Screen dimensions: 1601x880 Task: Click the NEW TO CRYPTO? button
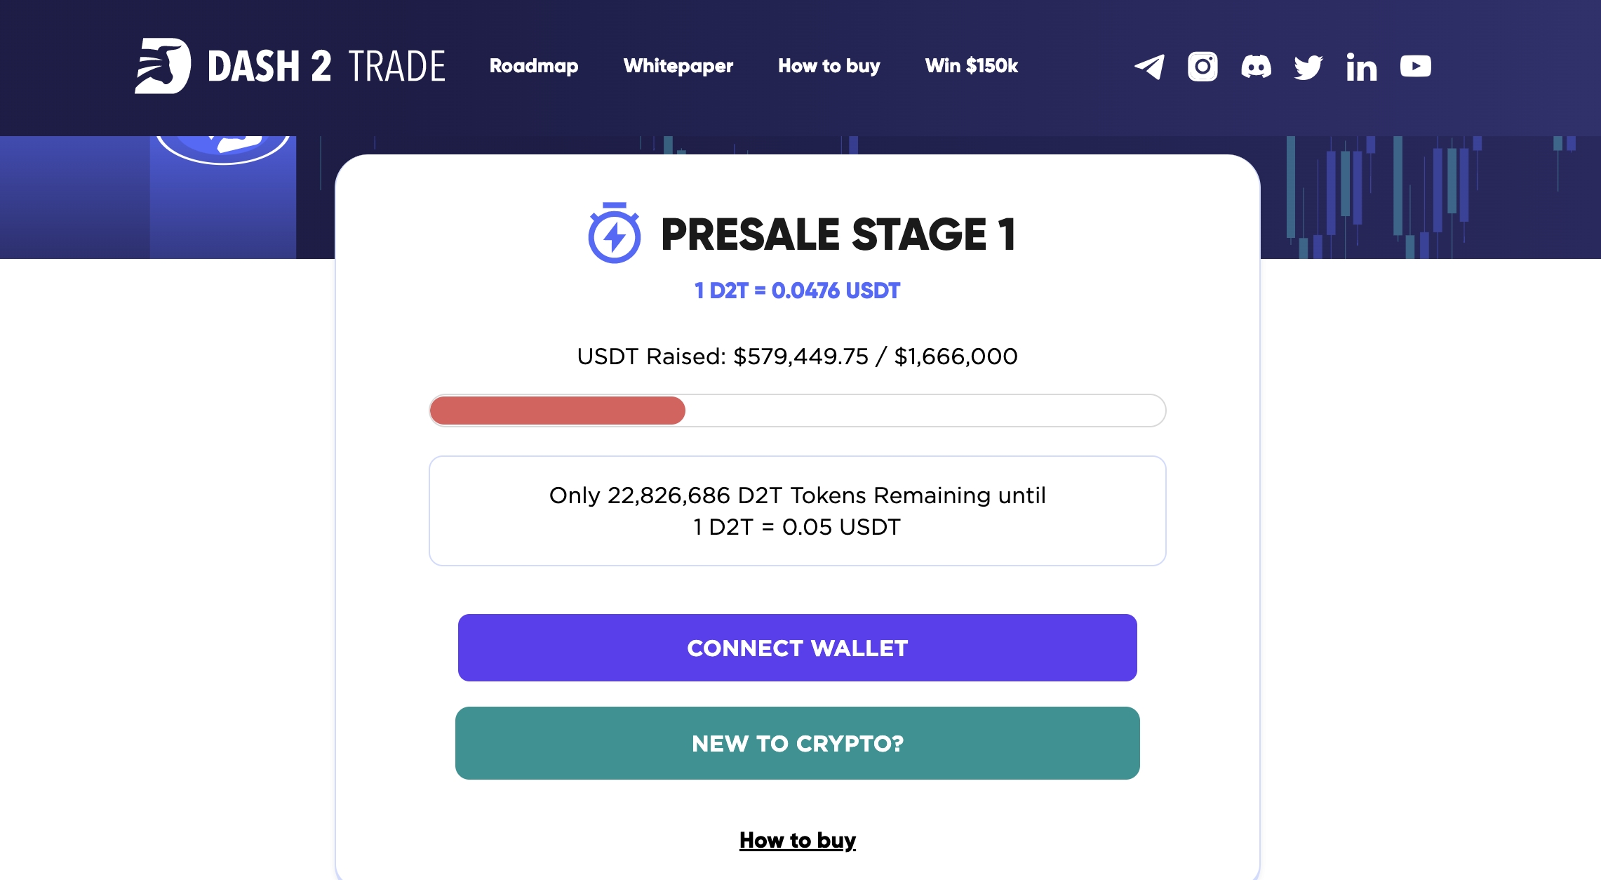[x=798, y=743]
